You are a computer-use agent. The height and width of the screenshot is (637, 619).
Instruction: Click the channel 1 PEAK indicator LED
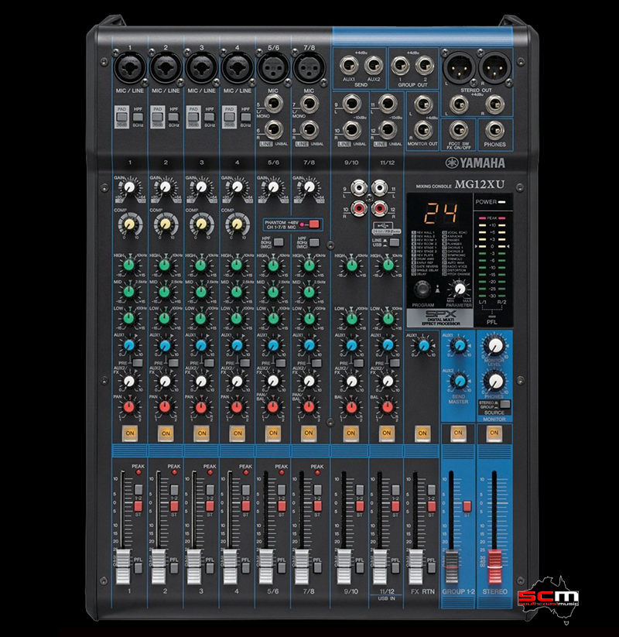click(x=138, y=472)
